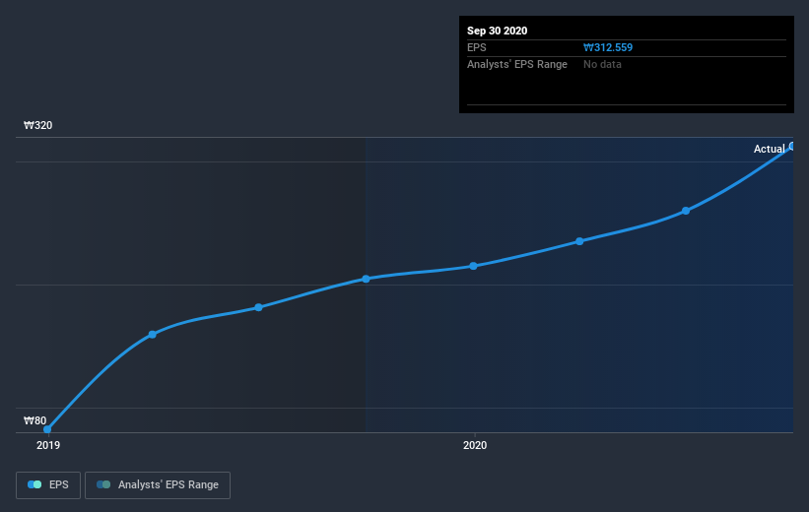Image resolution: width=809 pixels, height=512 pixels.
Task: Click the Sep 30 2020 tooltip header
Action: 497,31
